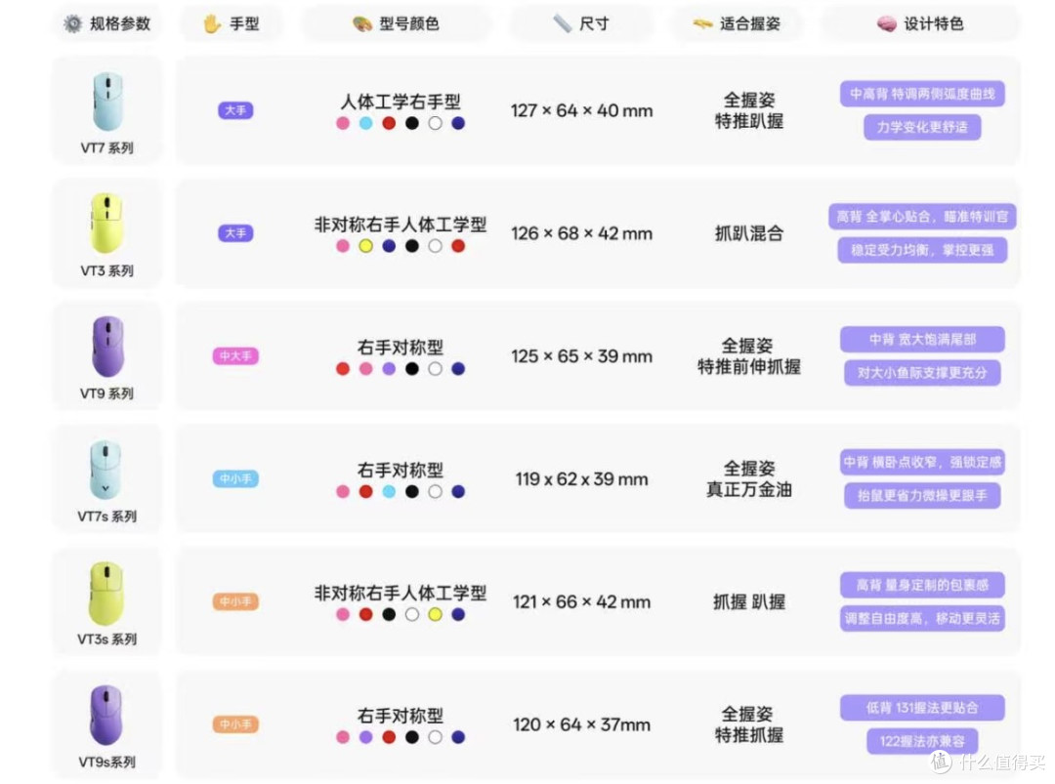Click the 真正万金油 grip text
The height and width of the screenshot is (784, 1055).
tap(749, 489)
